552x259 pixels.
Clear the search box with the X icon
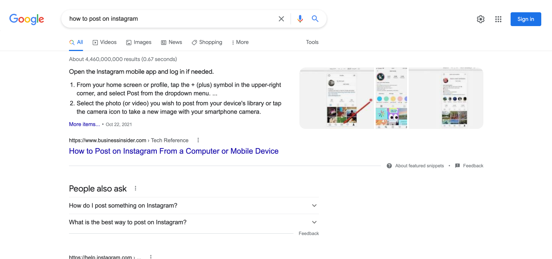pos(281,19)
